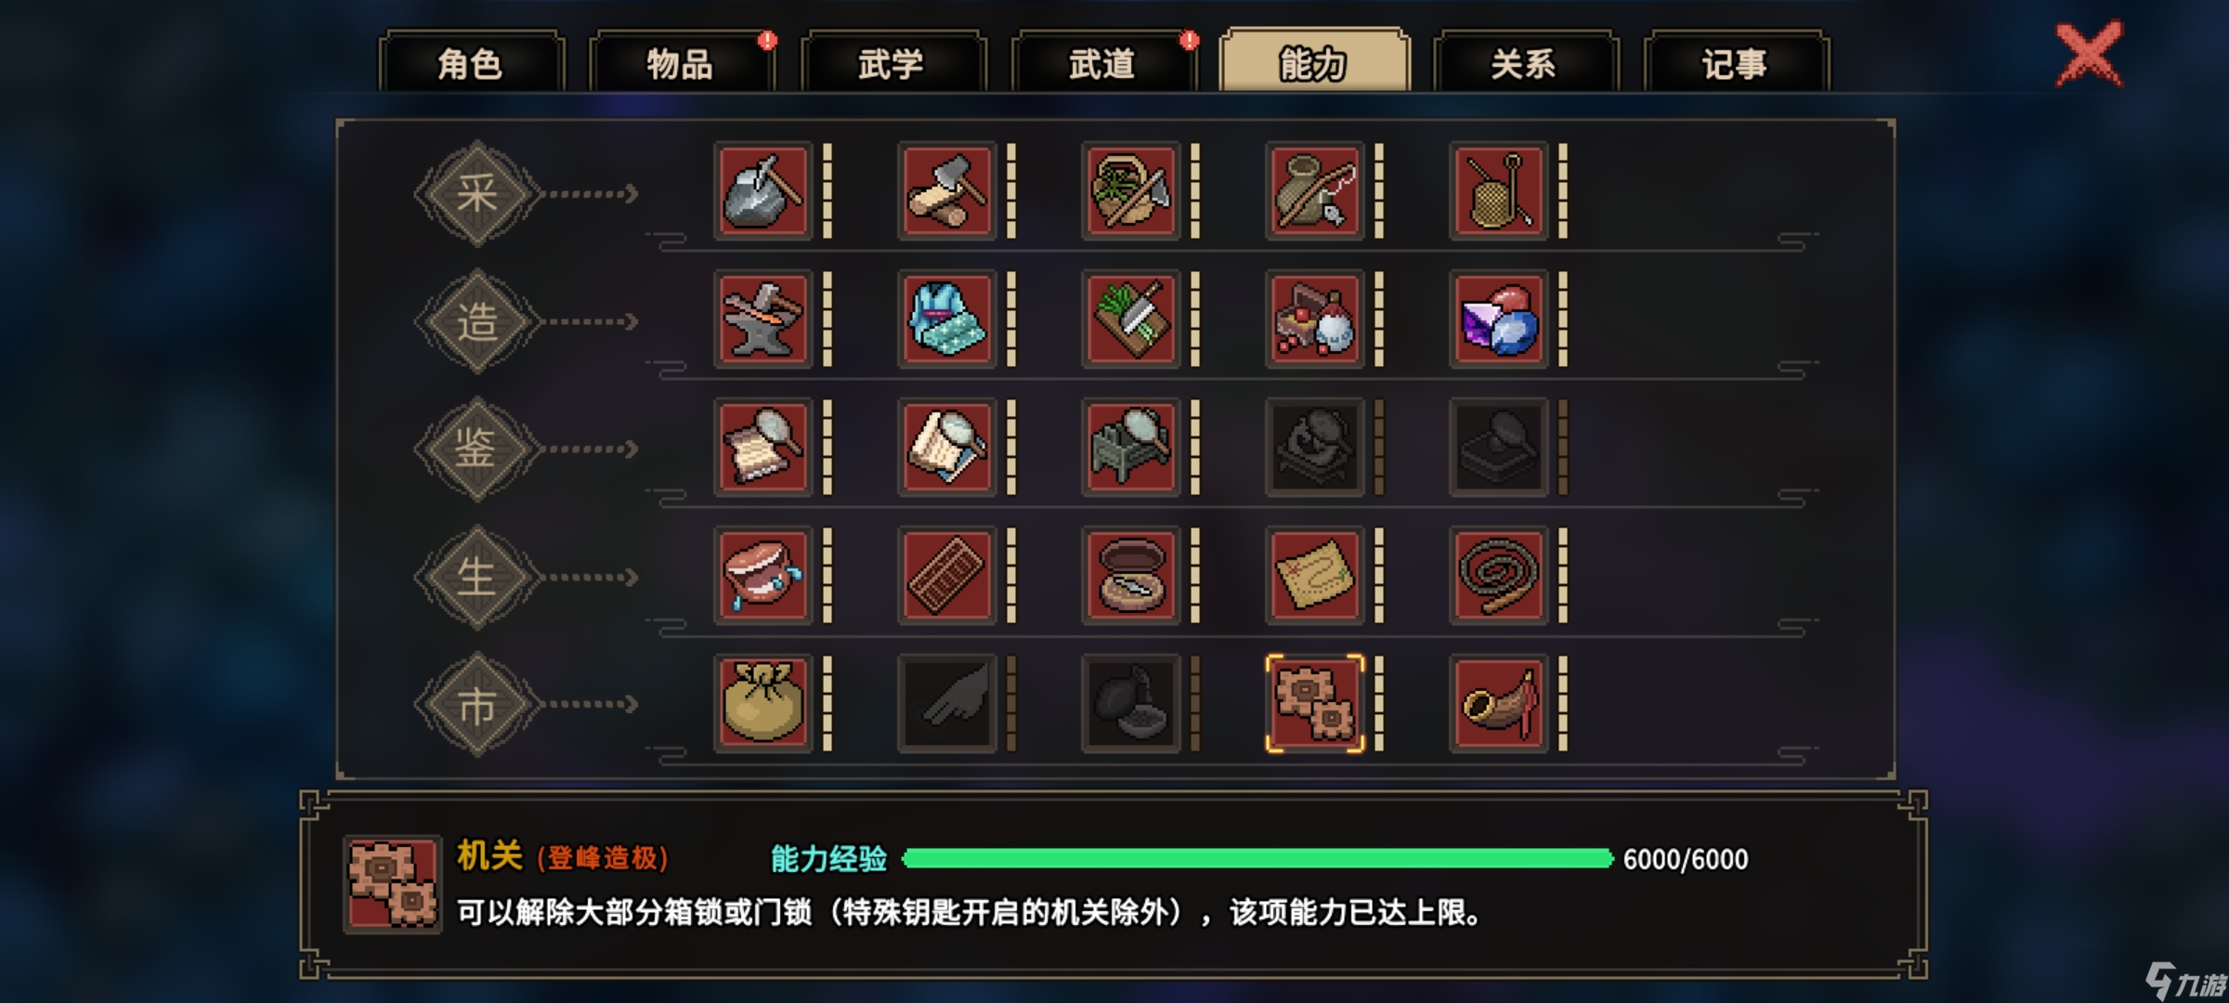Select the highlighted gears mechanism skill
Image resolution: width=2229 pixels, height=1003 pixels.
tap(1314, 703)
